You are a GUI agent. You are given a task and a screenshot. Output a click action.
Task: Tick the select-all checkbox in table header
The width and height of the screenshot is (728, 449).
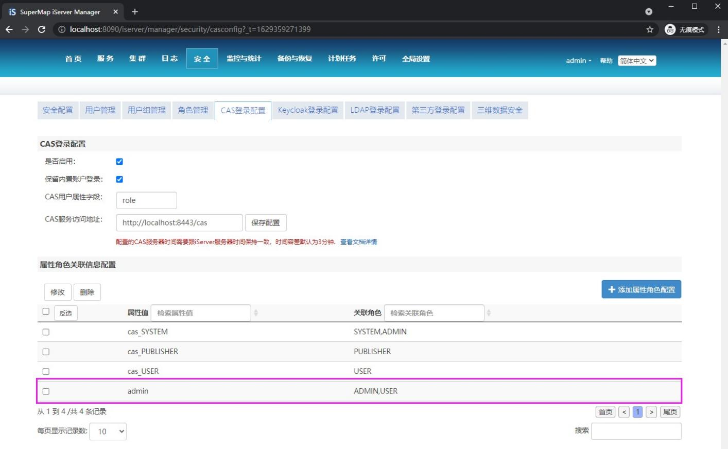(46, 311)
